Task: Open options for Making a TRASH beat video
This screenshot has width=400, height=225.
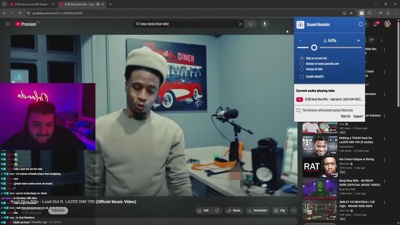Action: pos(385,138)
